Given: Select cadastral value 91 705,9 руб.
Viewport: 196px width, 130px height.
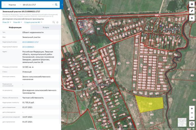Looking at the screenshot, I should click(28, 103).
